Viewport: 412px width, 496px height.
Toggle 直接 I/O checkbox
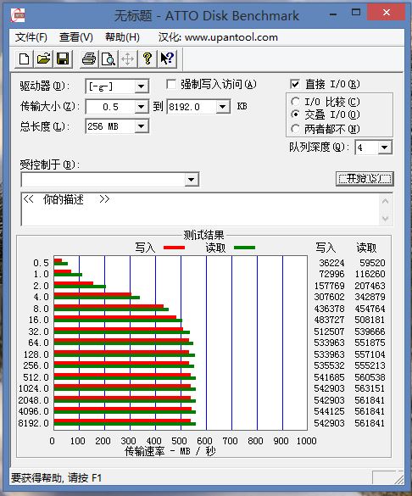(x=295, y=84)
